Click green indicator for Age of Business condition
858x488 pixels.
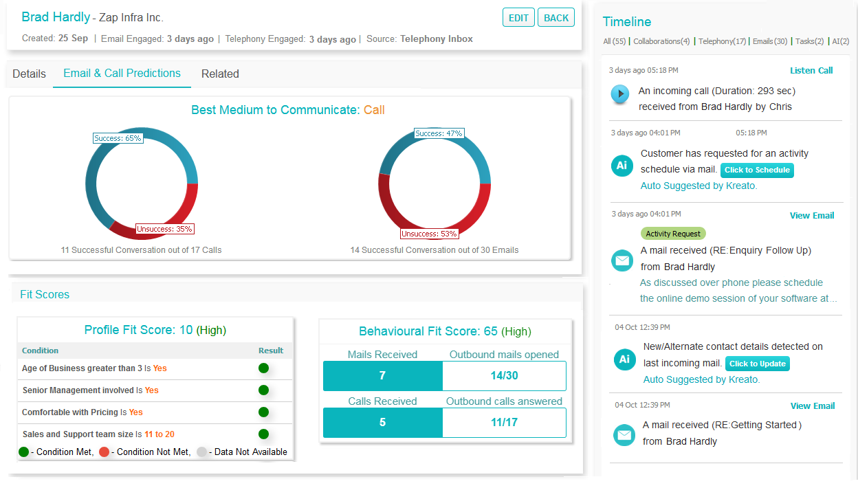(263, 368)
